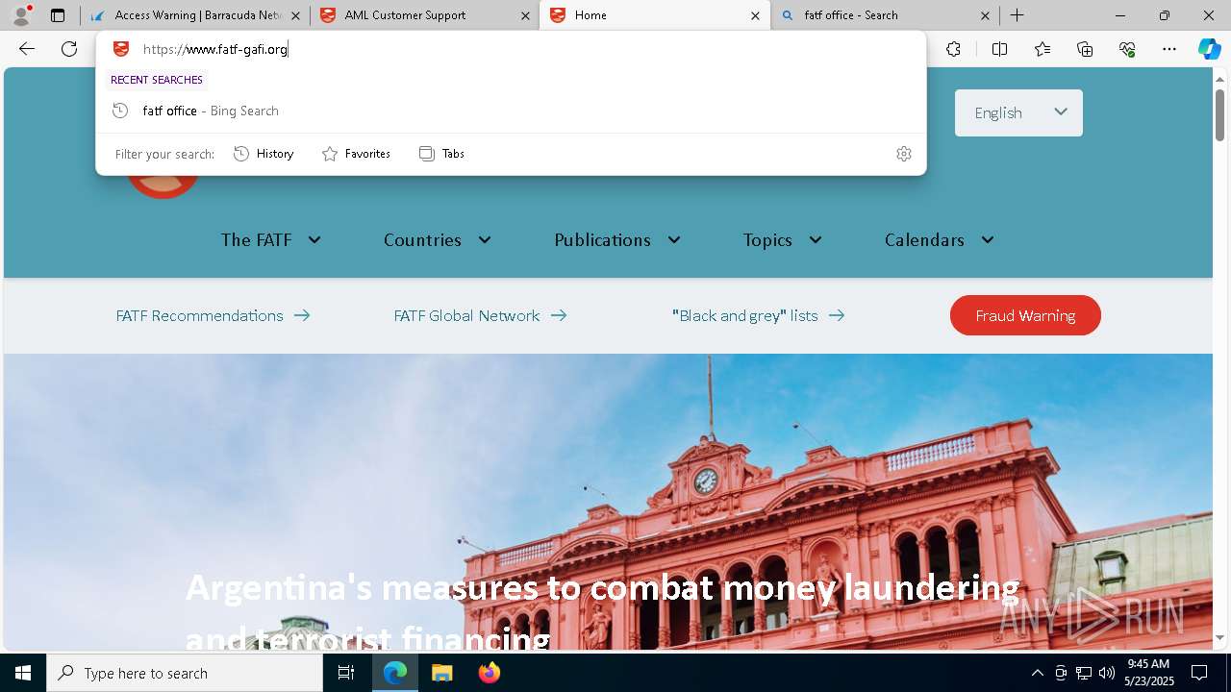
Task: Open the English language dropdown
Action: tap(1018, 112)
